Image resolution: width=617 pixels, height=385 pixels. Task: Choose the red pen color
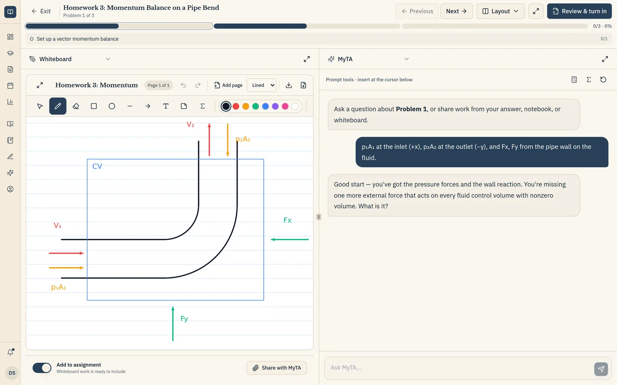[236, 106]
